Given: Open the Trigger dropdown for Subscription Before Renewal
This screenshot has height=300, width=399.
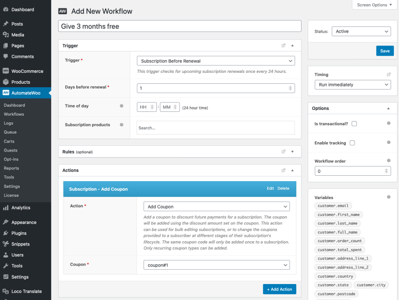Looking at the screenshot, I should click(216, 61).
